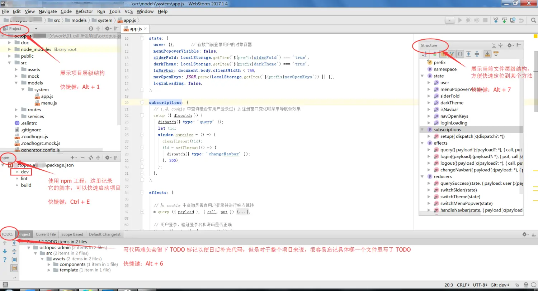Click Collapse All icon in Project panel header
The width and height of the screenshot is (538, 291).
coord(98,28)
